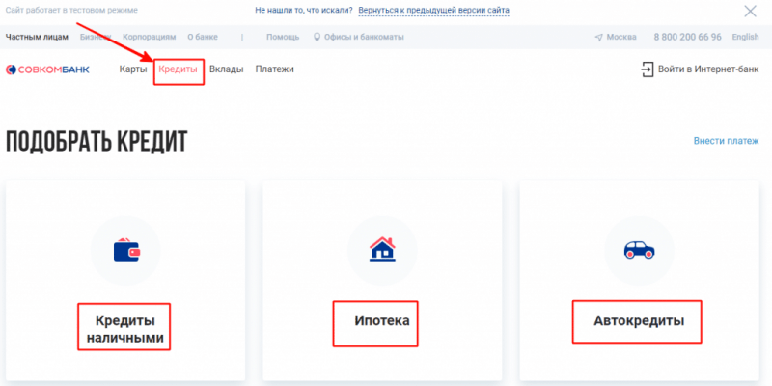The image size is (772, 386).
Task: Select the Бизнесу section
Action: click(x=96, y=37)
